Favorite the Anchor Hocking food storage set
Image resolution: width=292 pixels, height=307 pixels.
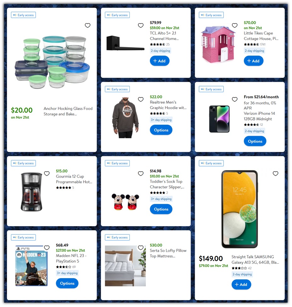[88, 25]
